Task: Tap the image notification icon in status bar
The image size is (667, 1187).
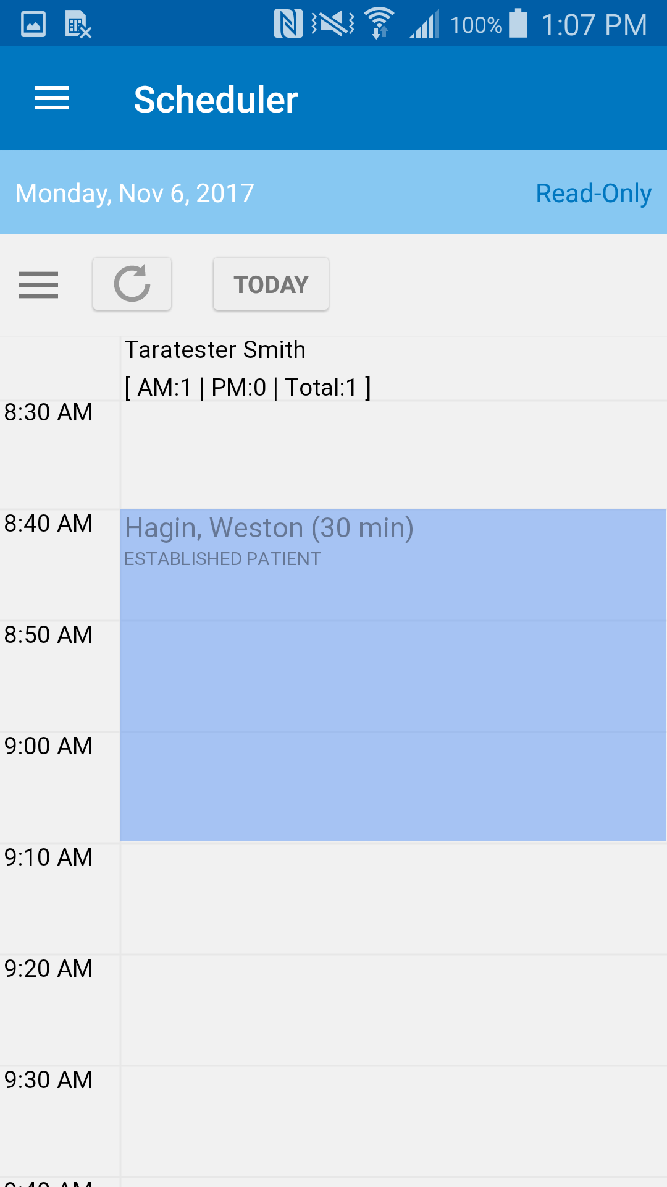Action: point(33,25)
